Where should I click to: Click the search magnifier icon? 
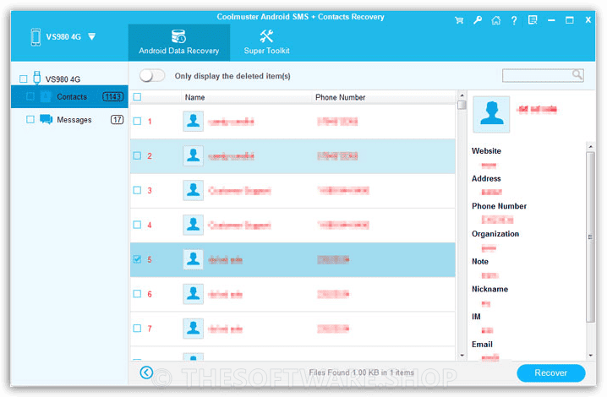click(577, 74)
